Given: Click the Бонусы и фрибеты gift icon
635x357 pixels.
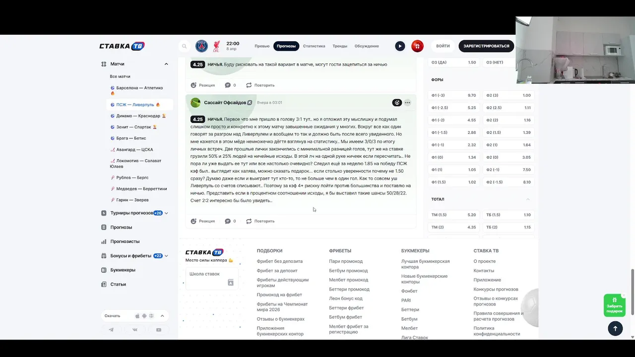Looking at the screenshot, I should click(x=104, y=256).
